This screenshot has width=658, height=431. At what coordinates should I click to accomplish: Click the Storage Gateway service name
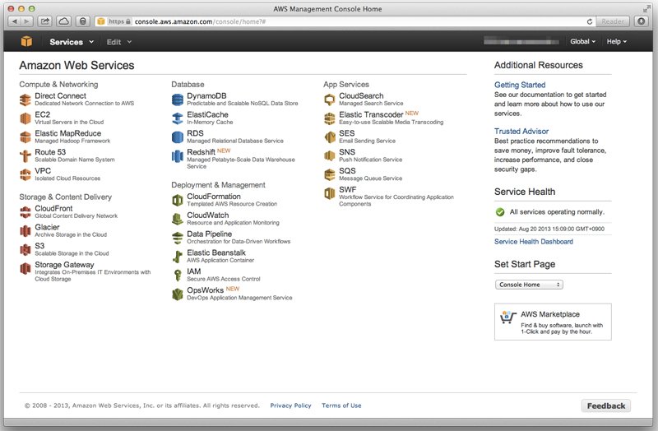point(64,265)
